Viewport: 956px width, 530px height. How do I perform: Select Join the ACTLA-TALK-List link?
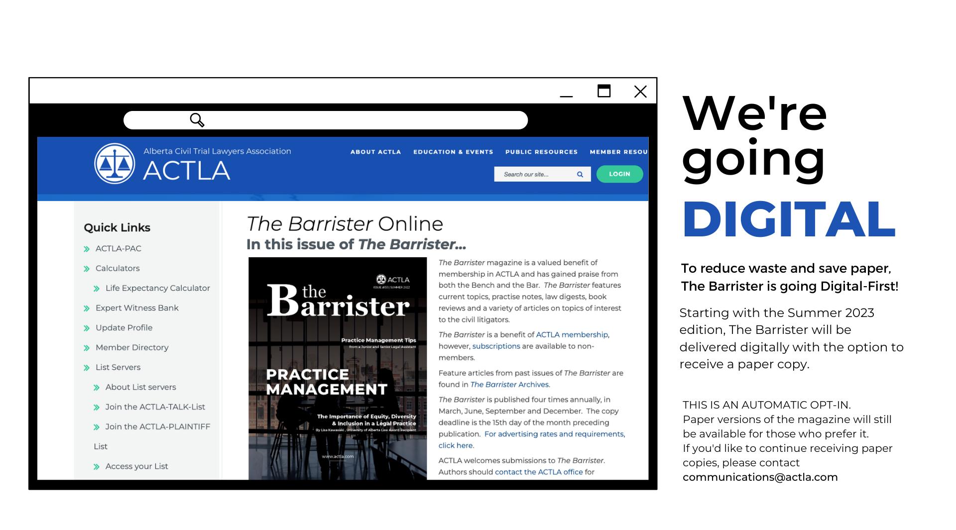pos(155,407)
